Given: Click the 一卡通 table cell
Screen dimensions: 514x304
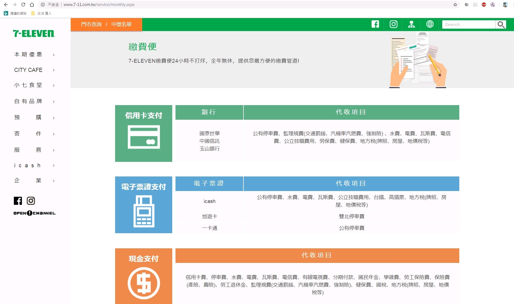Looking at the screenshot, I should click(x=210, y=228).
